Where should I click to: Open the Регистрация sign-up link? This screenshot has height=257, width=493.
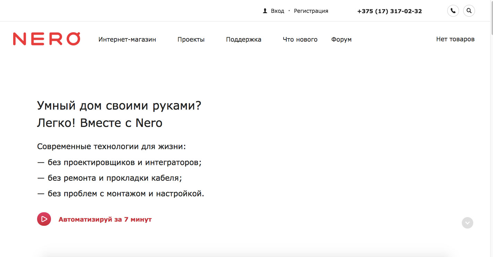click(311, 11)
